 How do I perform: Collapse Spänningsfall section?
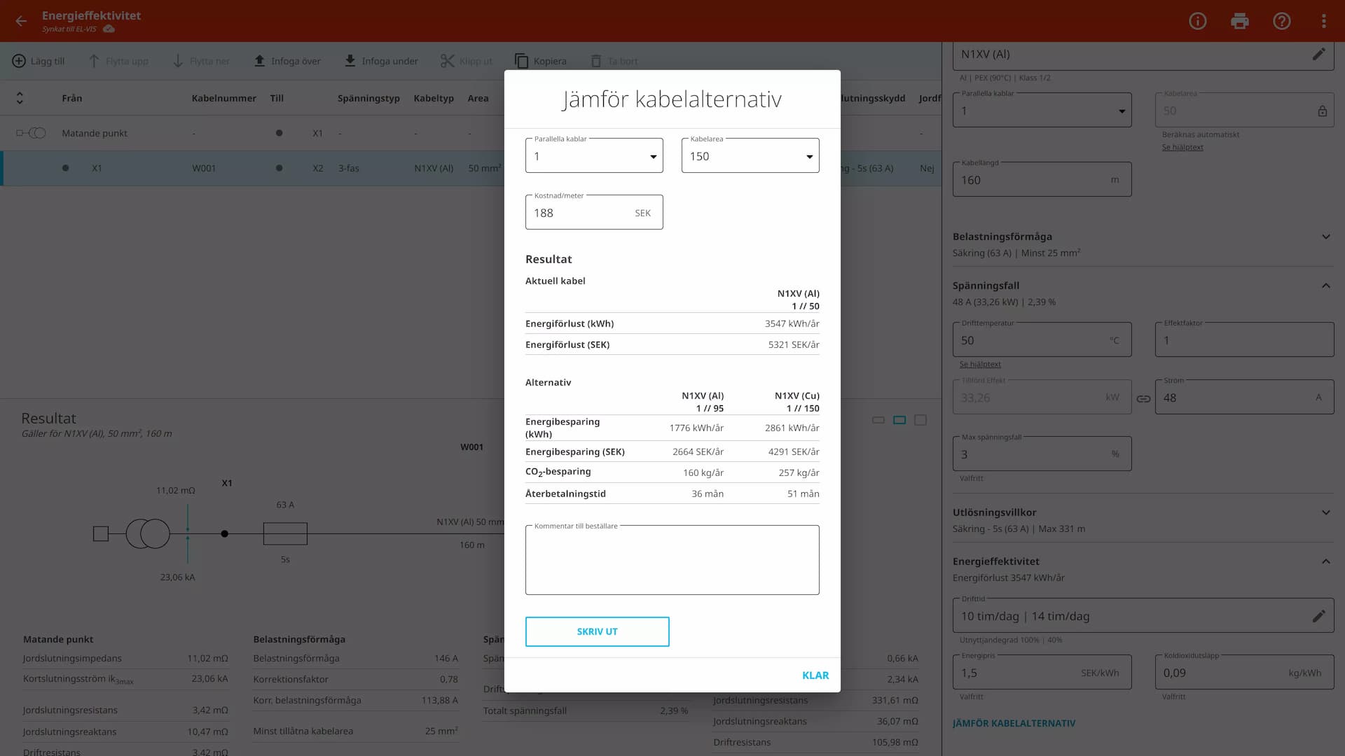1326,286
